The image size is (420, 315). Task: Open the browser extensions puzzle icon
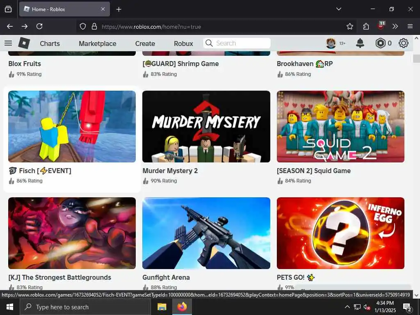[x=366, y=26]
